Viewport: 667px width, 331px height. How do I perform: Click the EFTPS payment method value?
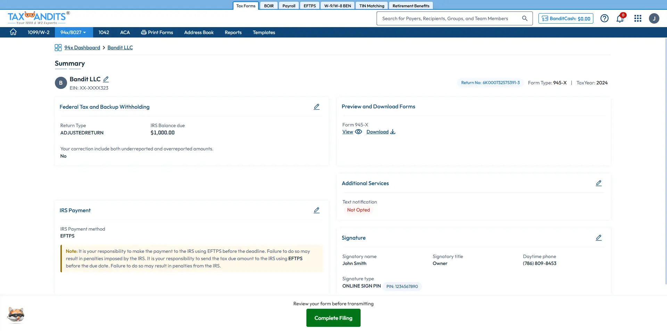(67, 236)
